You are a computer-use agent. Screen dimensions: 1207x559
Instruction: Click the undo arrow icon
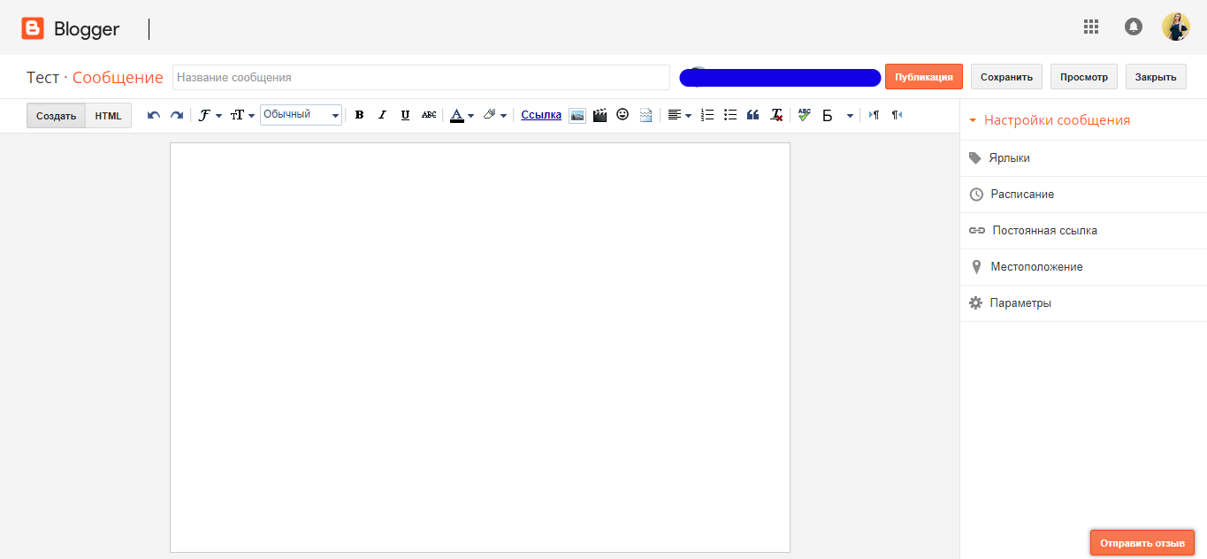(x=154, y=115)
